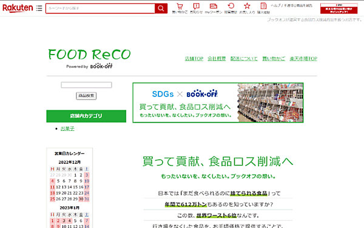Focus the Rakuten keyword search field
364x228 pixels.
click(x=100, y=8)
